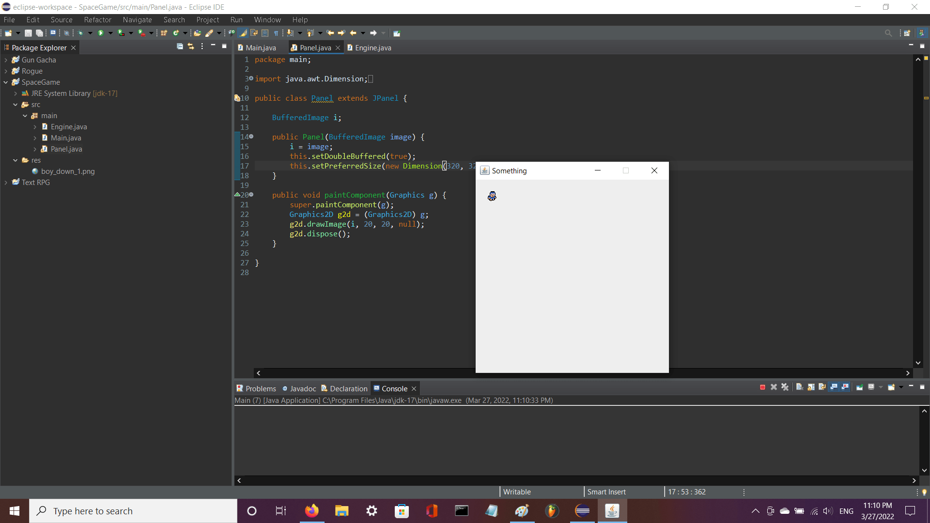
Task: Click the editor's horizontal scrollbar right arrow
Action: tap(908, 373)
